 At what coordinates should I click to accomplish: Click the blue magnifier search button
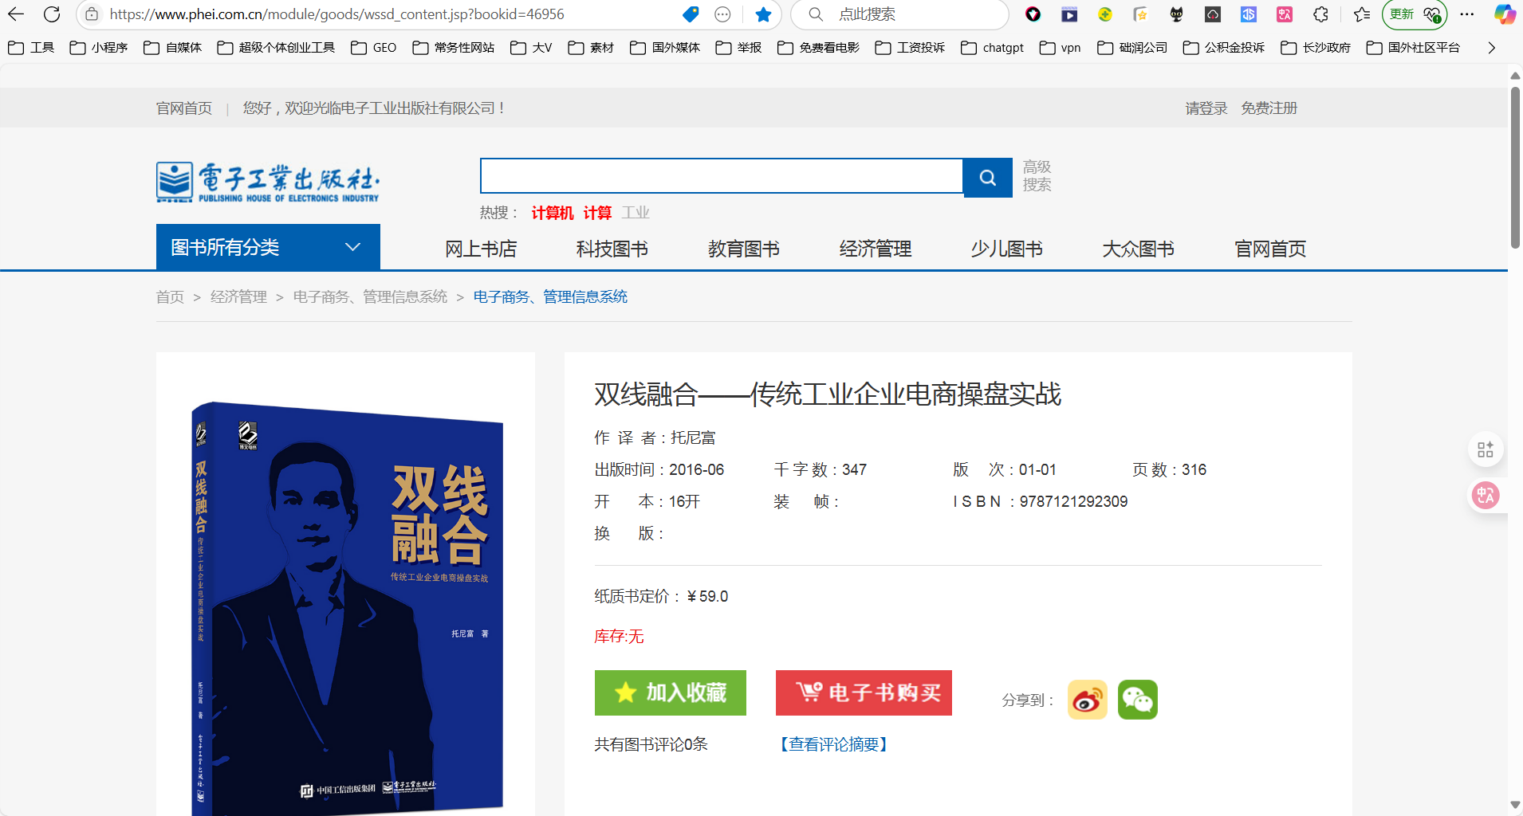point(987,177)
